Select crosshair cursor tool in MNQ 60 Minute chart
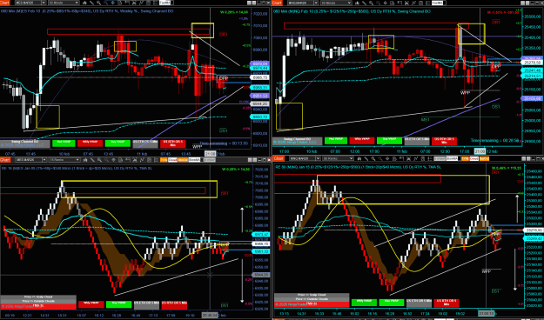The width and height of the screenshot is (544, 320). pos(386,3)
